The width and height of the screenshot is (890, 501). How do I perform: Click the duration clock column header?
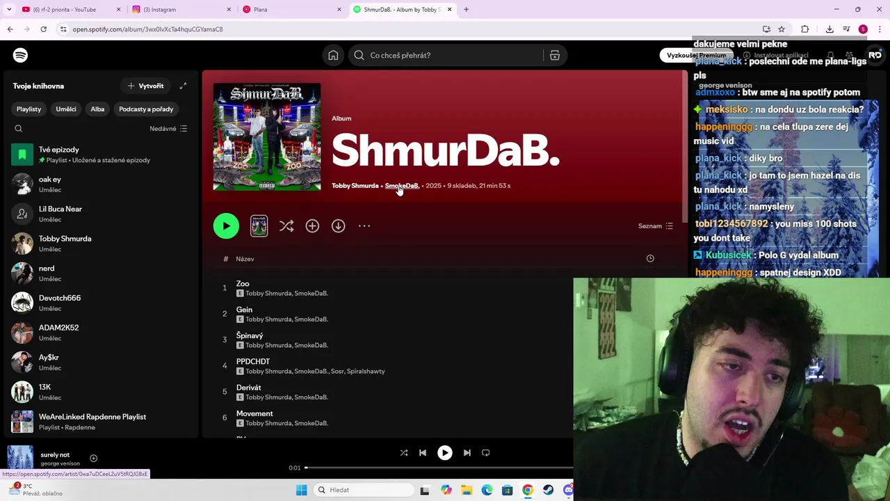(650, 258)
